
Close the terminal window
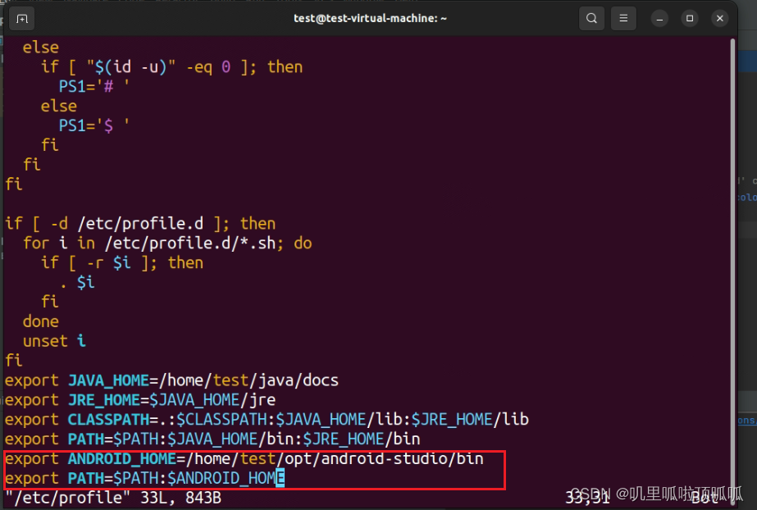pyautogui.click(x=720, y=17)
